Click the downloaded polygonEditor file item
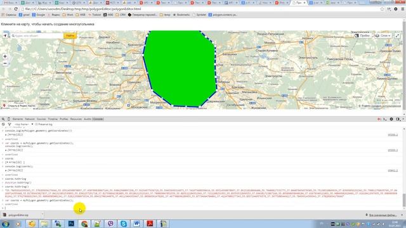The height and width of the screenshot is (228, 406). click(21, 215)
